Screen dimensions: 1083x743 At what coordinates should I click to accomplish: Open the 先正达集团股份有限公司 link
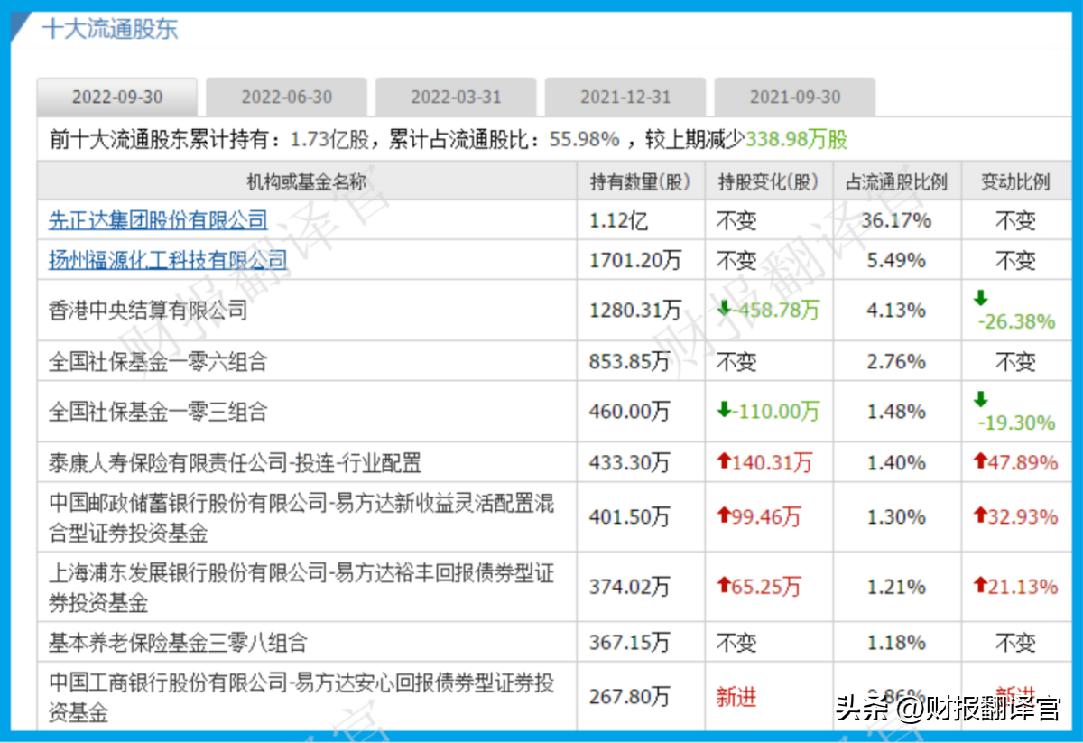pos(158,219)
